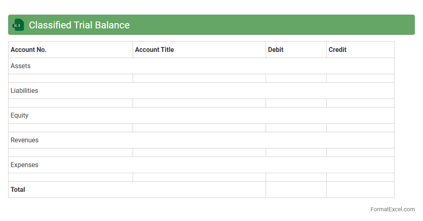
Task: Open the FormatExcel.com link
Action: point(392,209)
